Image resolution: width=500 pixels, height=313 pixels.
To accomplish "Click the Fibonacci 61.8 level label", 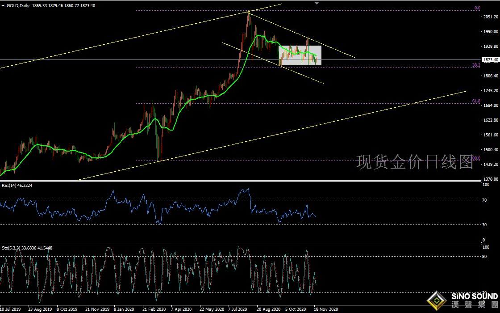I will [476, 102].
